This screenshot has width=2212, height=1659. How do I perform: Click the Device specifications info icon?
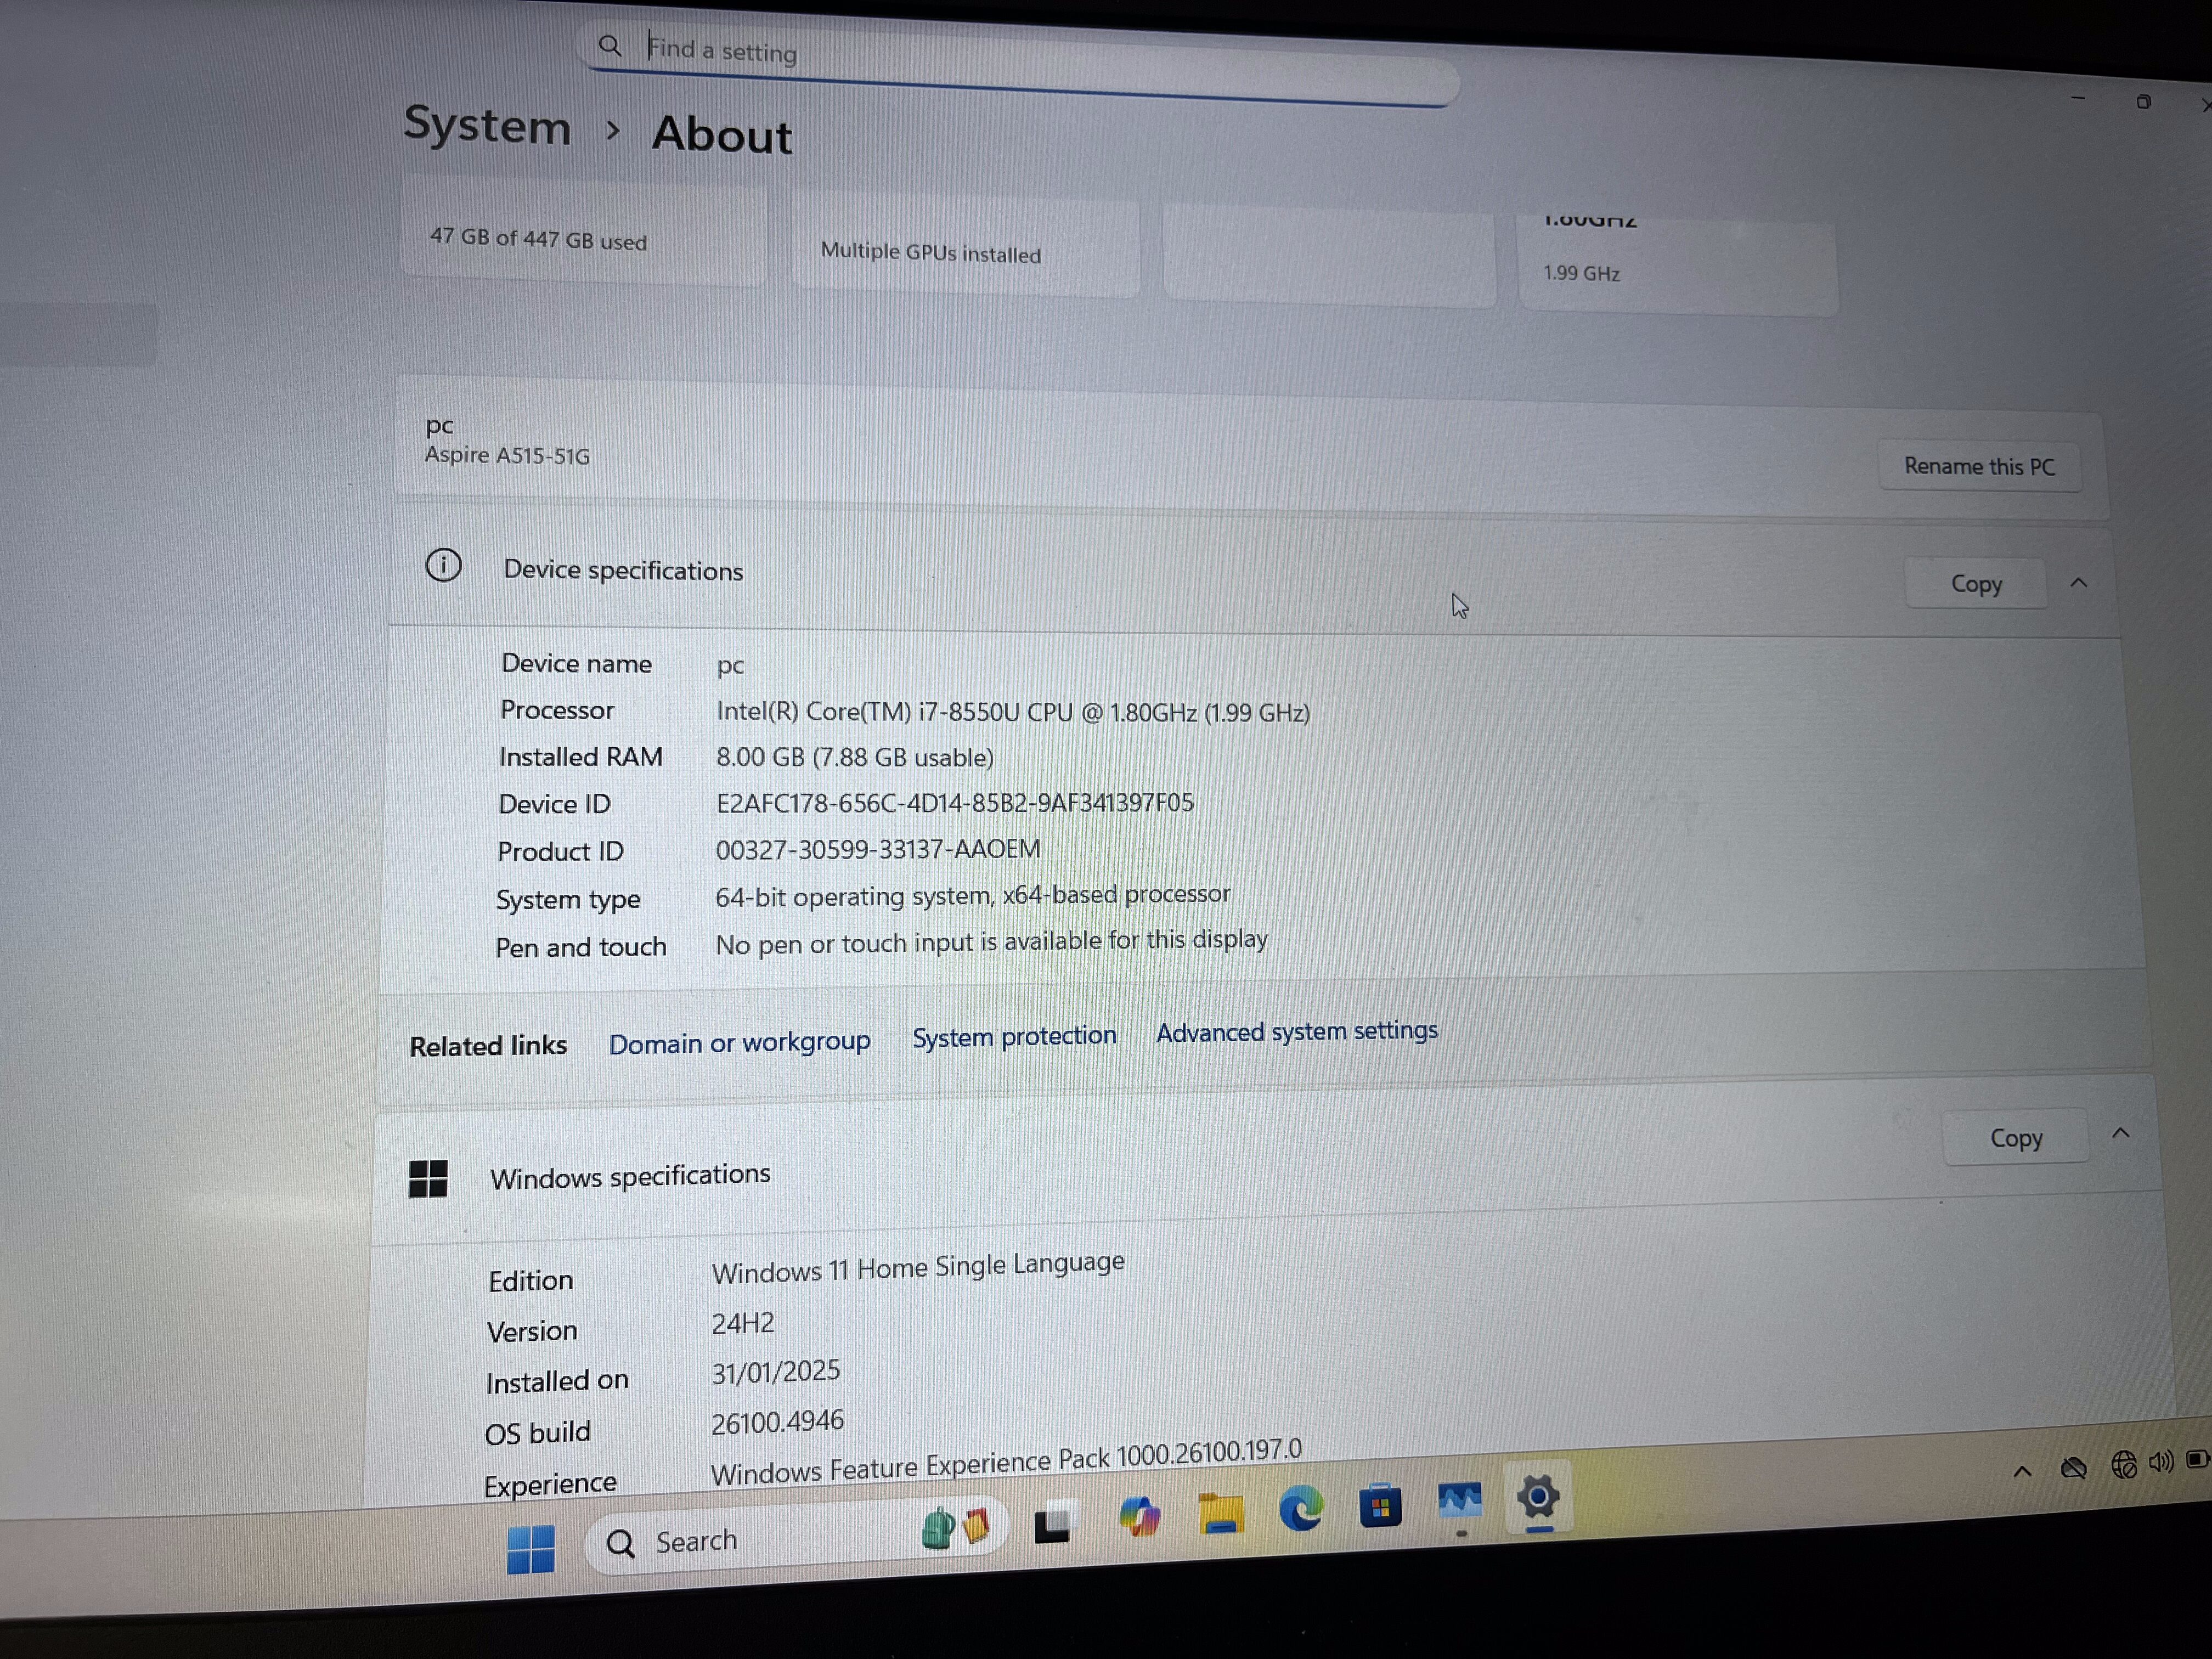click(443, 565)
